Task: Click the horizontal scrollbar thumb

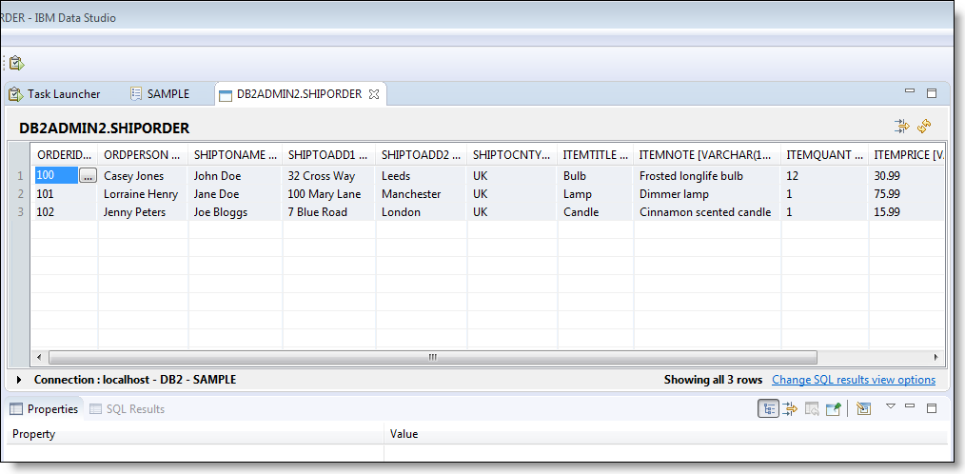Action: tap(433, 357)
